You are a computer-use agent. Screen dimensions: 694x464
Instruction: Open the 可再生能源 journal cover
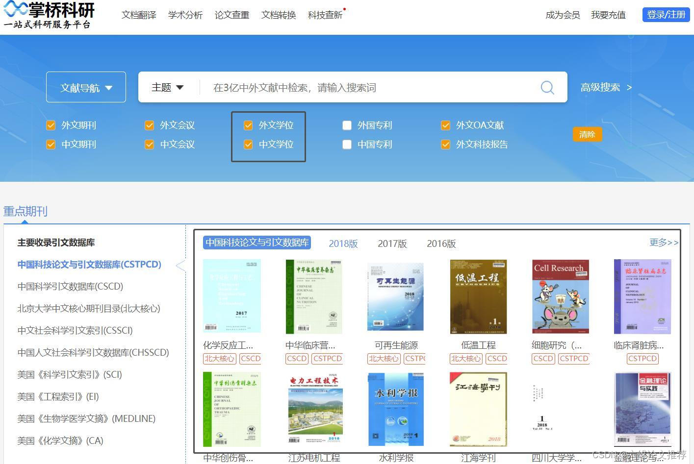tap(396, 296)
